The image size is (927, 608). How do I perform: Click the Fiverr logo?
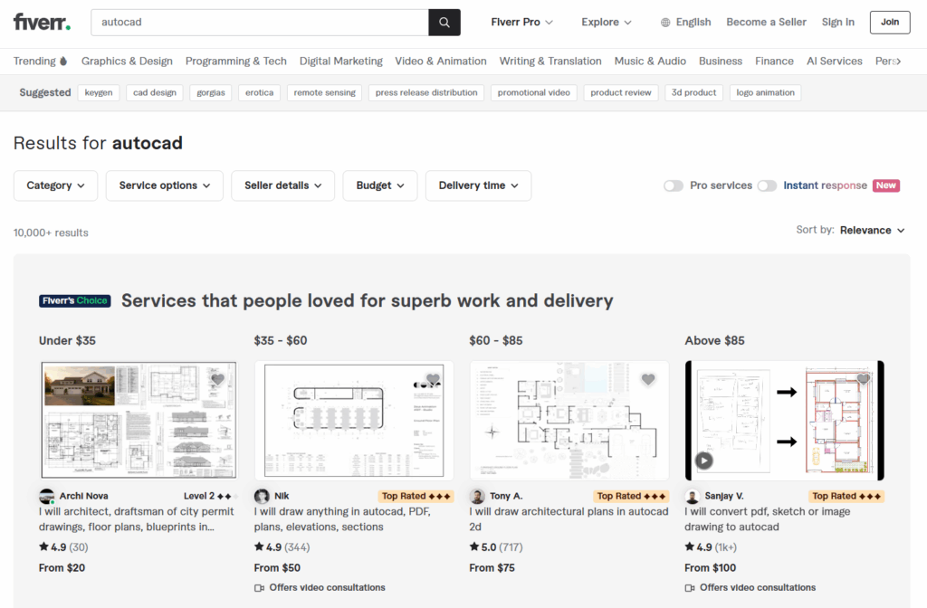tap(41, 21)
